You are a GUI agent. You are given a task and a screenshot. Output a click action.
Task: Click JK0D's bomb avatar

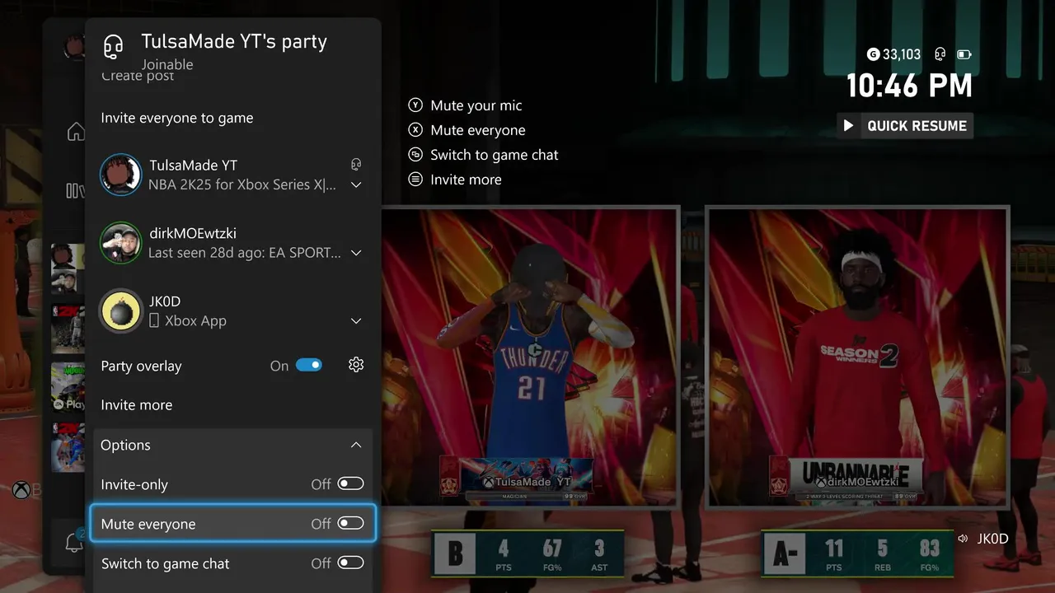(x=120, y=311)
